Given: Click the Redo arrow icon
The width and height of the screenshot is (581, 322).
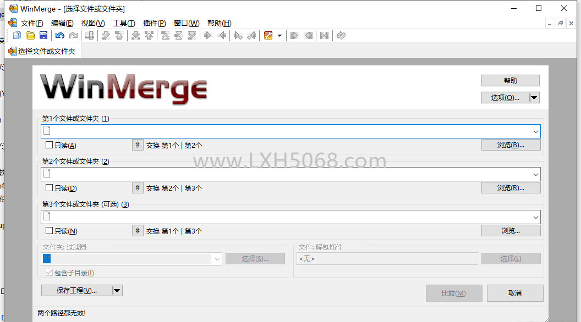Looking at the screenshot, I should pyautogui.click(x=73, y=36).
